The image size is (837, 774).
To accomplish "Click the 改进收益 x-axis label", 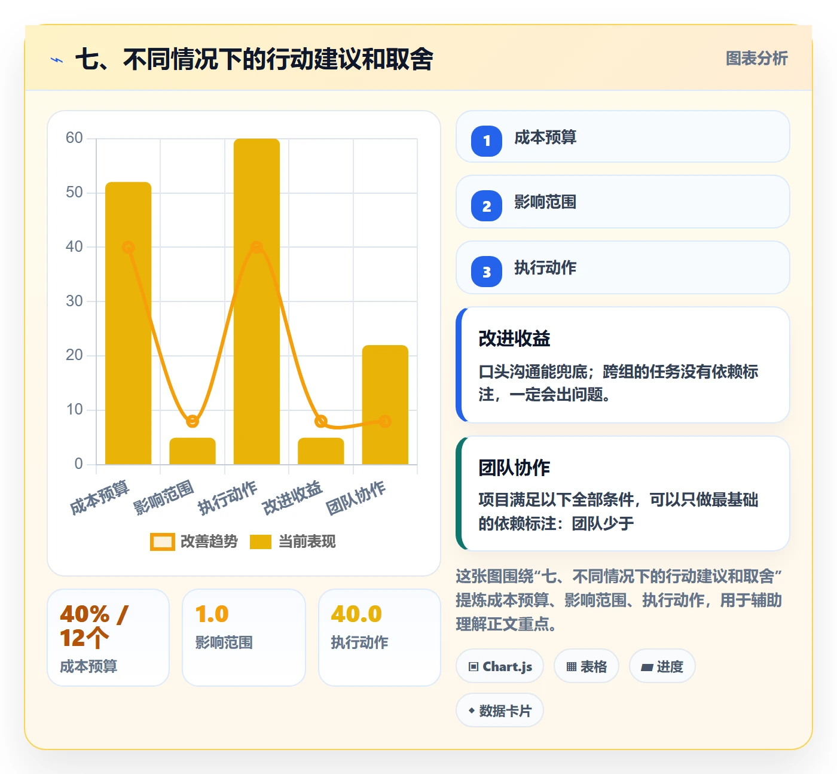I will pos(292,498).
